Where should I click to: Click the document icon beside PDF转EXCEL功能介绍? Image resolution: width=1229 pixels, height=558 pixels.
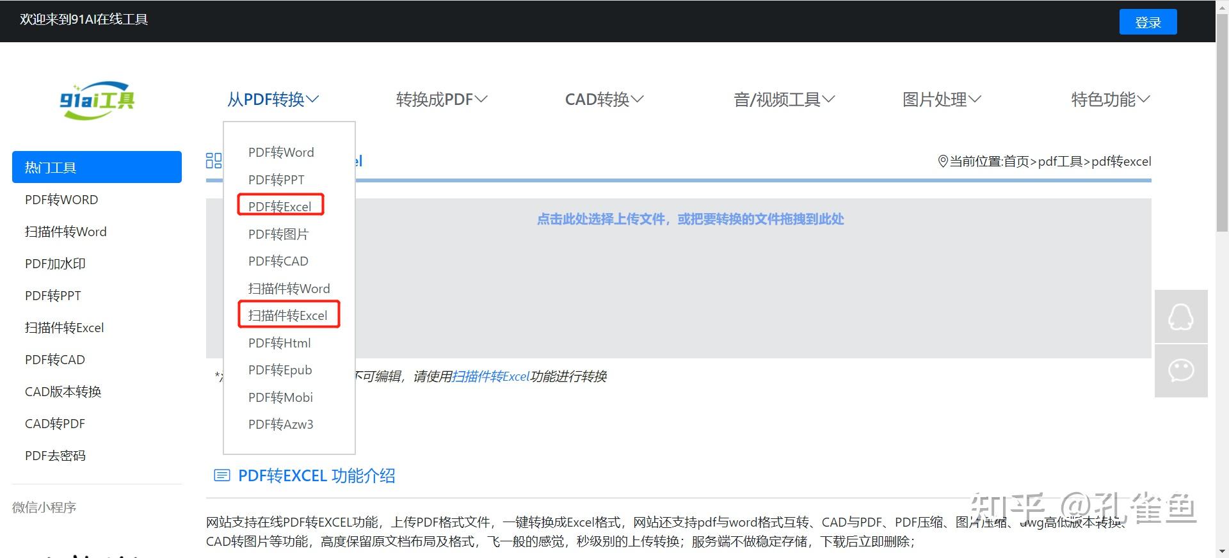tap(221, 475)
